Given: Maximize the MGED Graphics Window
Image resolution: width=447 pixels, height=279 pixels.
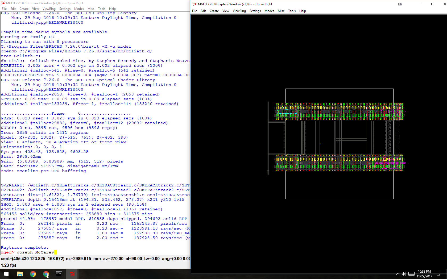Looking at the screenshot, I should pyautogui.click(x=433, y=4).
